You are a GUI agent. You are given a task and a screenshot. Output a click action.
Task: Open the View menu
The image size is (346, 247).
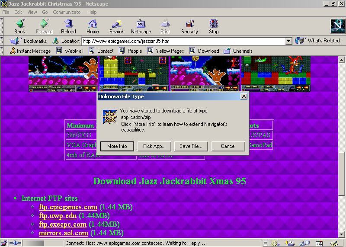pos(32,12)
